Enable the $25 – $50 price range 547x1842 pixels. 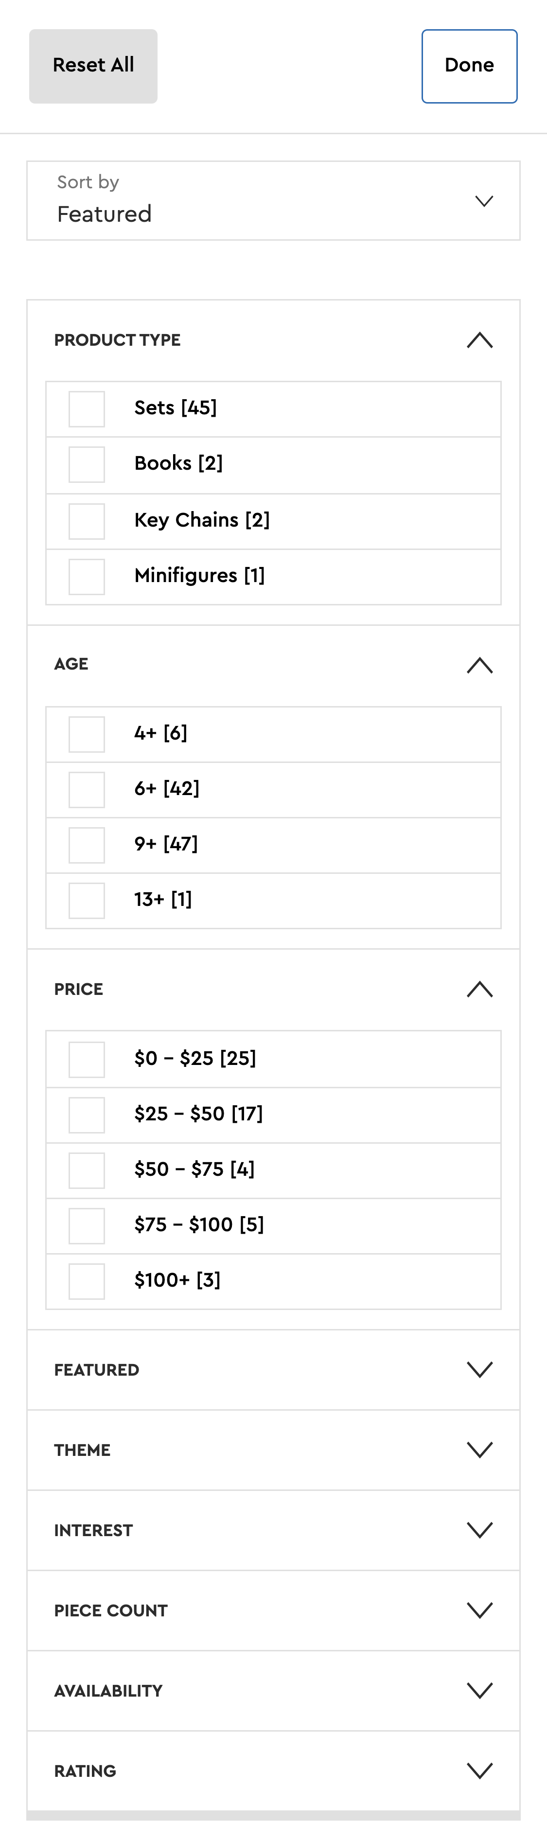[x=86, y=1114]
